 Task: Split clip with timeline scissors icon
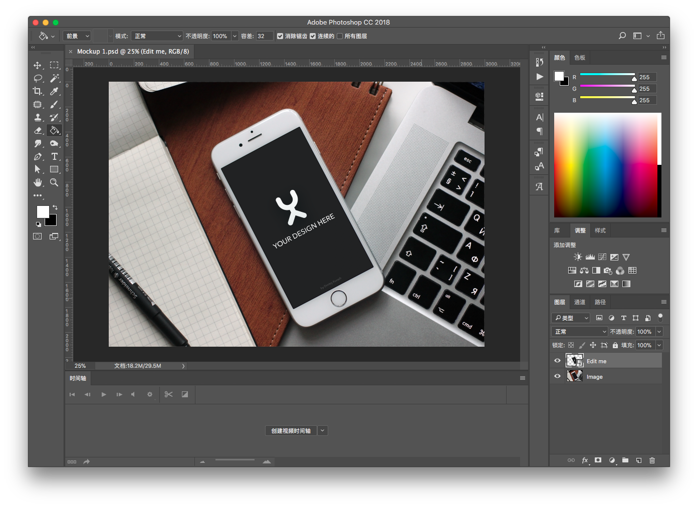pyautogui.click(x=168, y=394)
